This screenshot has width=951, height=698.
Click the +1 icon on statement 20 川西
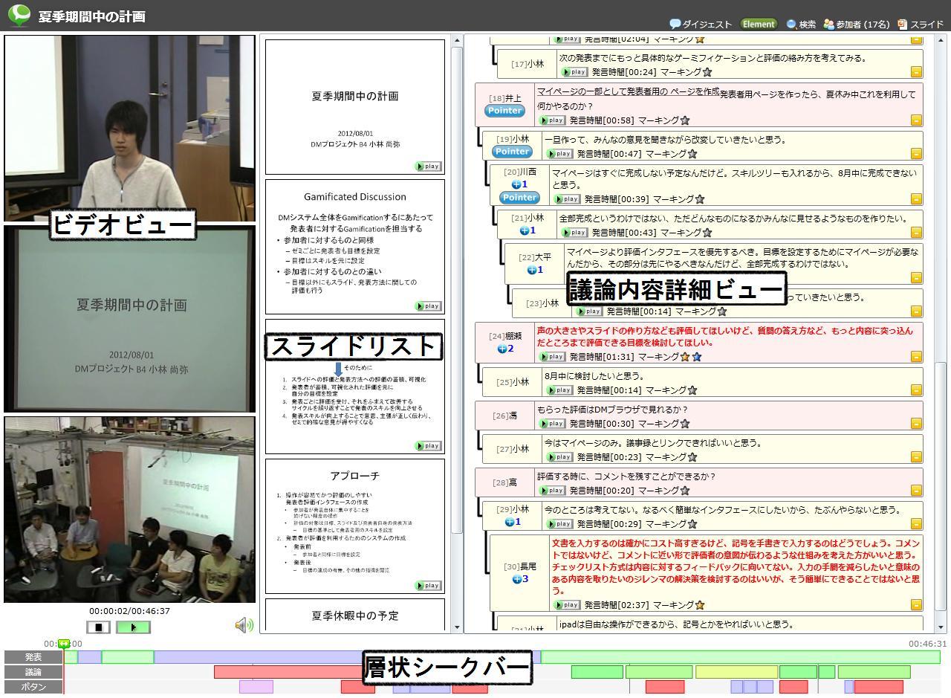pyautogui.click(x=519, y=184)
